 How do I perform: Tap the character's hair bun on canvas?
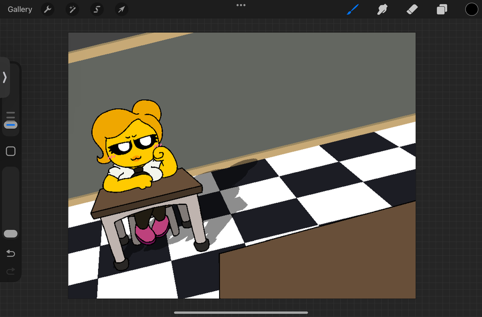(x=147, y=110)
